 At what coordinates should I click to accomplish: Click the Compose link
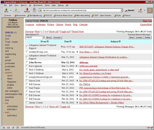tap(30, 25)
